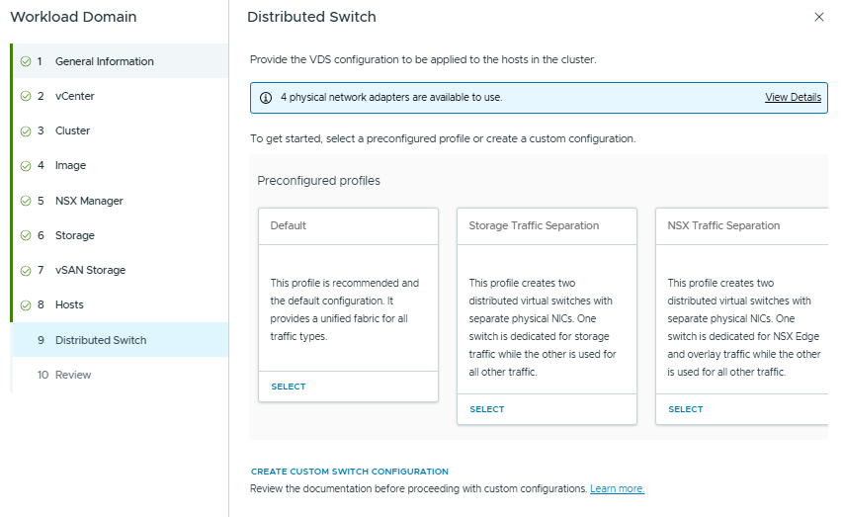Go to the Storage wizard step

[x=75, y=235]
